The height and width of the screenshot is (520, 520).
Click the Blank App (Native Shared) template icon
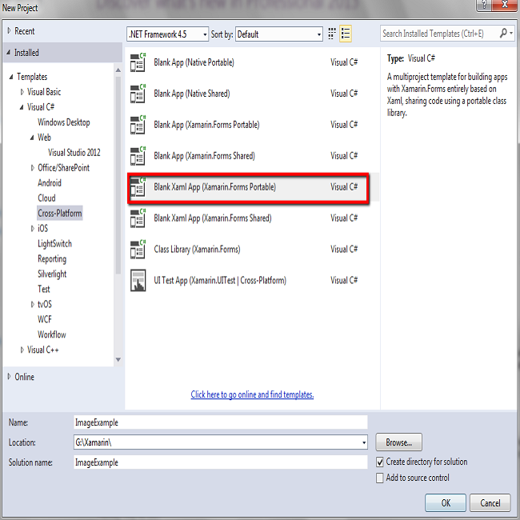coord(138,94)
